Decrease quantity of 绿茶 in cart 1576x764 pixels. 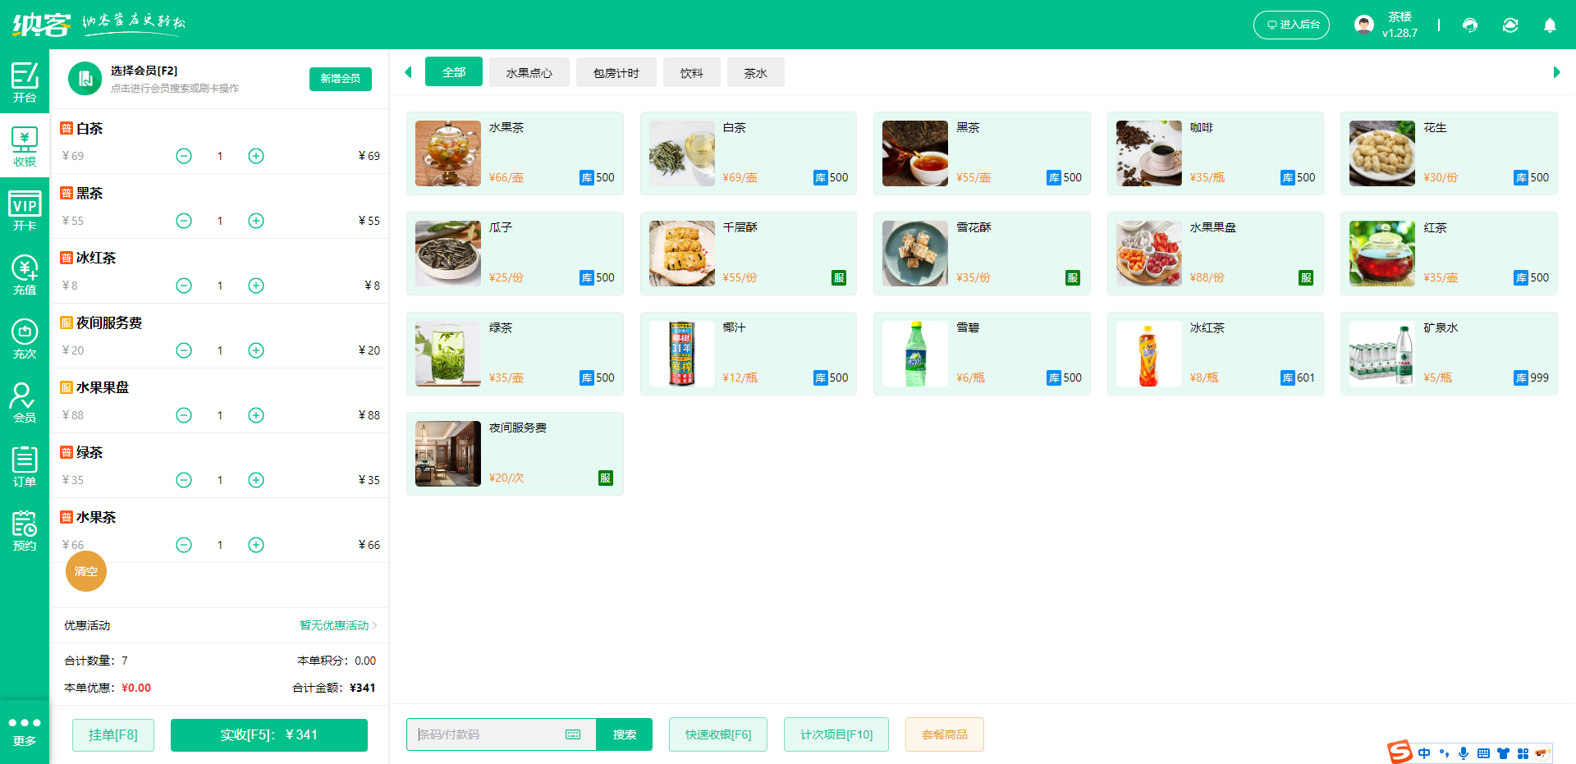click(184, 480)
